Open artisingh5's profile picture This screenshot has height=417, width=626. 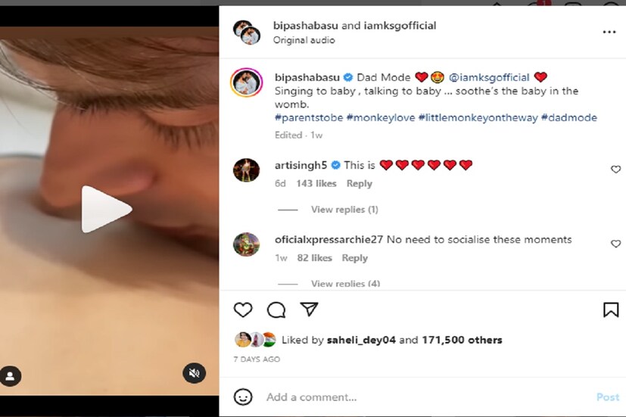[x=247, y=170]
